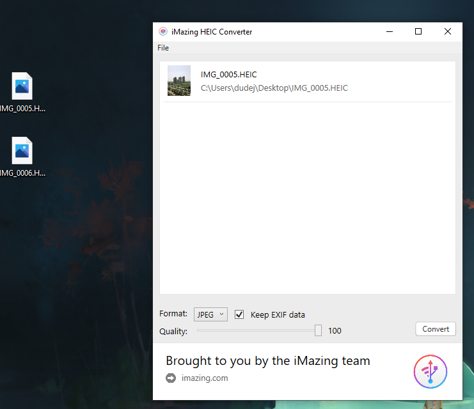
Task: Select the IMG_0005.HEIC thumbnail in the list
Action: [x=179, y=81]
